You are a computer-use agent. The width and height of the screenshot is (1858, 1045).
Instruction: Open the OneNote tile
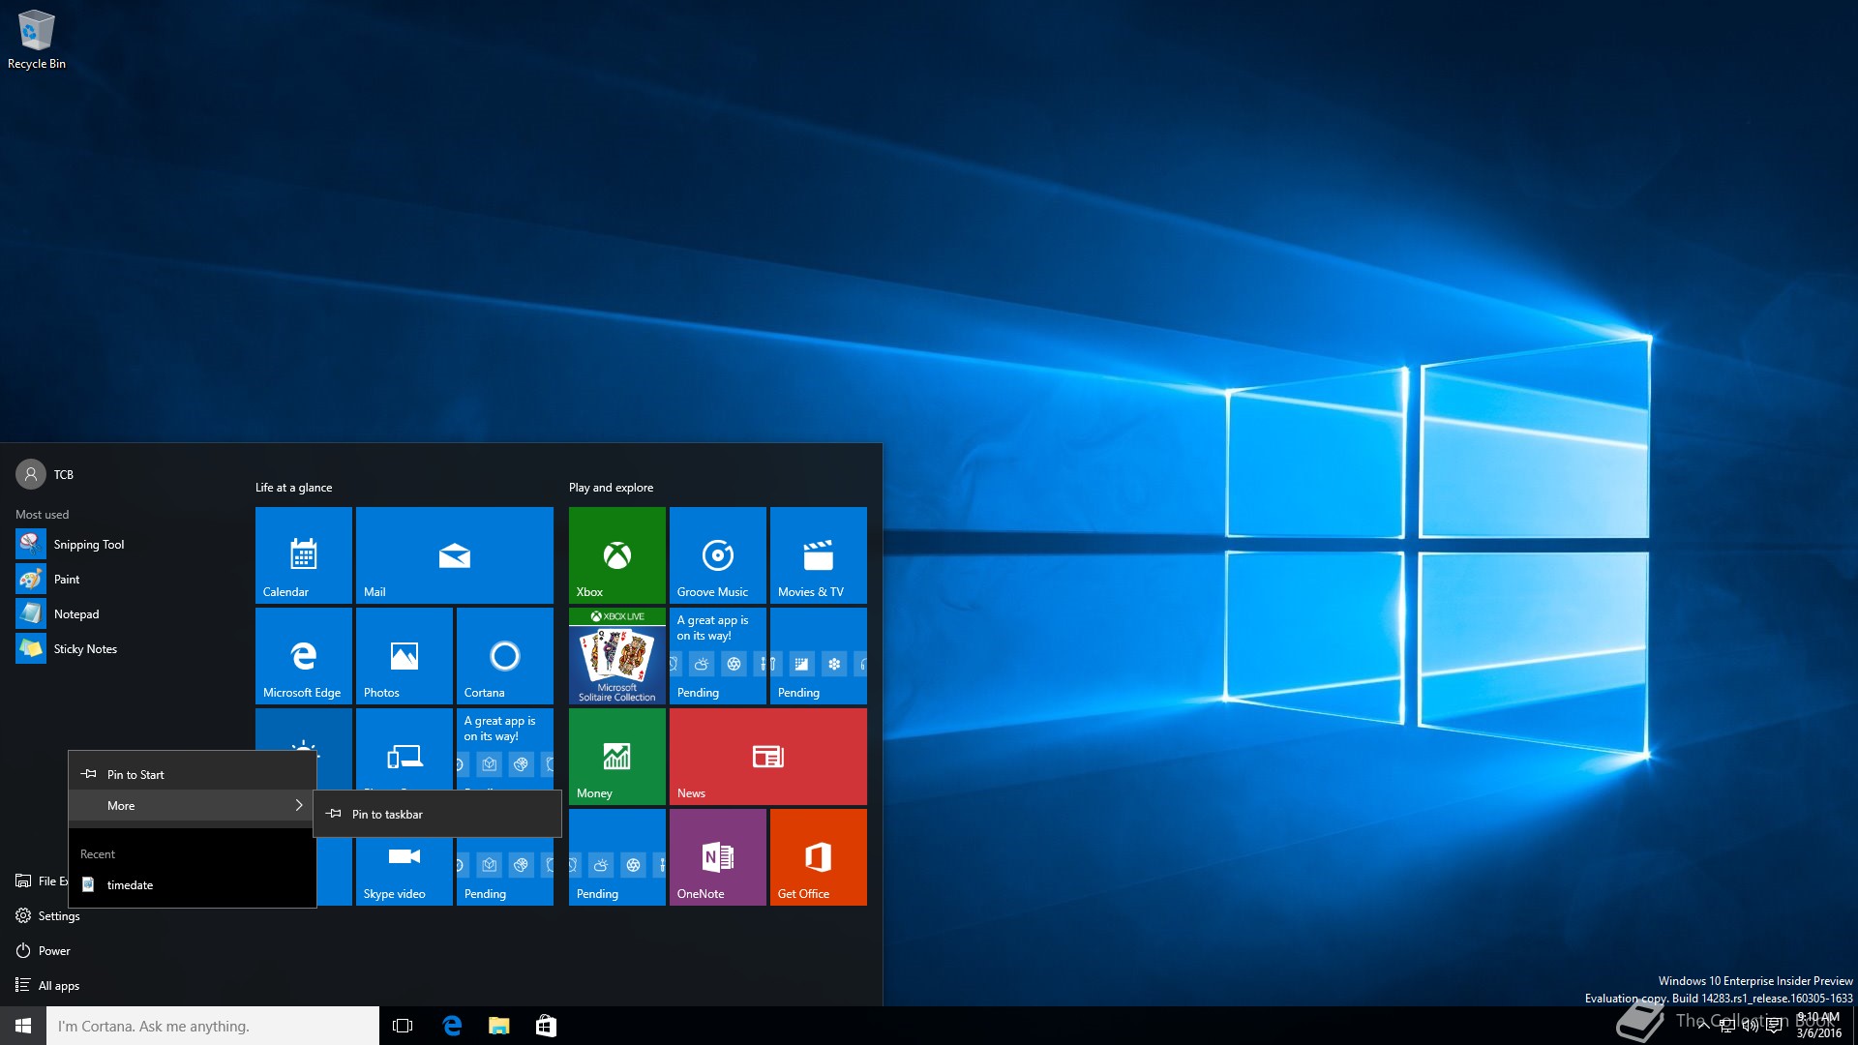718,857
